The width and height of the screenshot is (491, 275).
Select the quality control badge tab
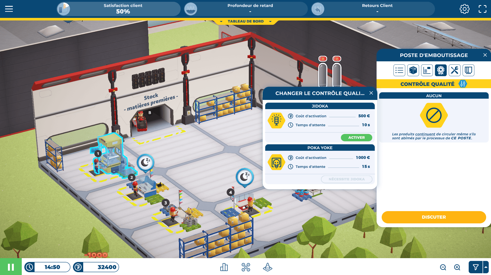[x=441, y=70]
